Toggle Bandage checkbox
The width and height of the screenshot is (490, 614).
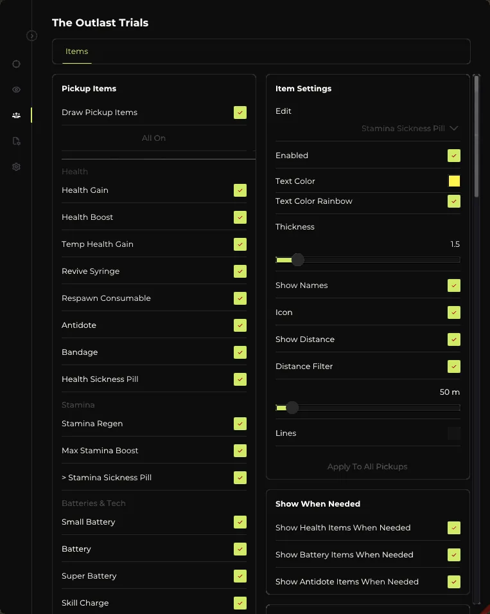point(240,352)
